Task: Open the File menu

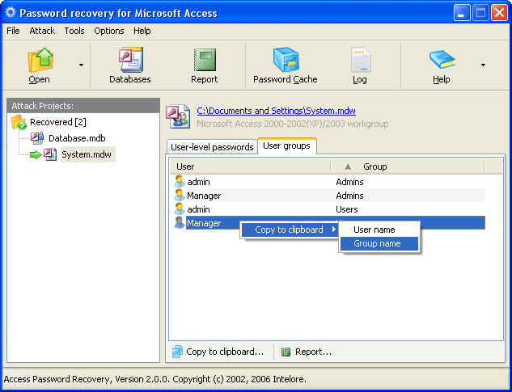Action: (x=13, y=31)
